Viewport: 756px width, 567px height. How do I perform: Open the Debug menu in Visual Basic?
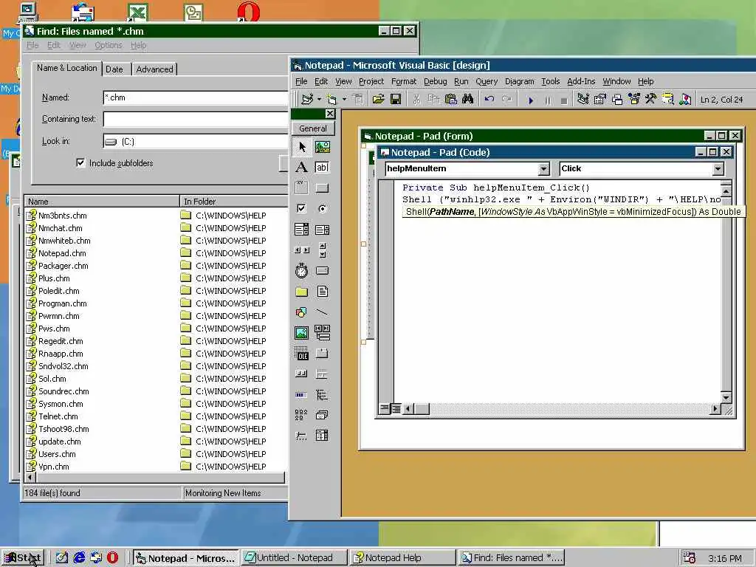tap(436, 81)
